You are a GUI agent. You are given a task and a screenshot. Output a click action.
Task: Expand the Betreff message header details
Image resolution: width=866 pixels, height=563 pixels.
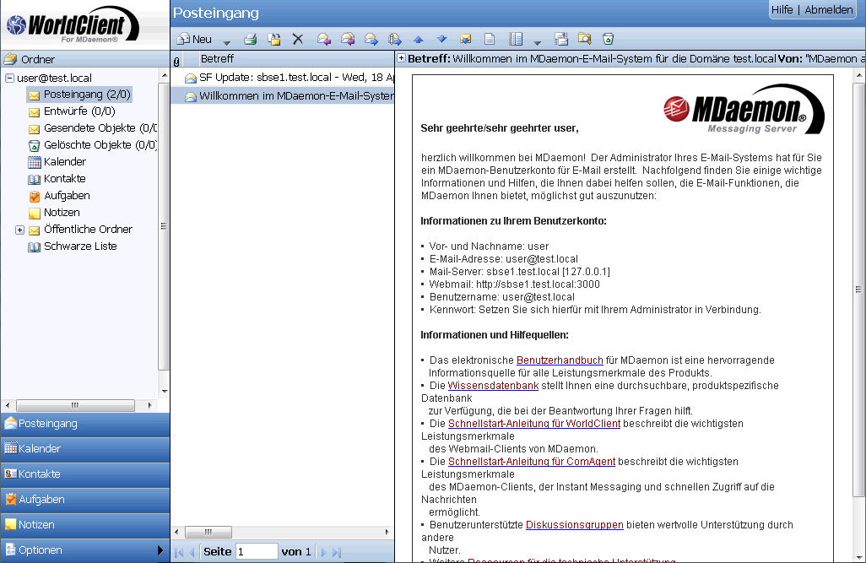coord(401,59)
